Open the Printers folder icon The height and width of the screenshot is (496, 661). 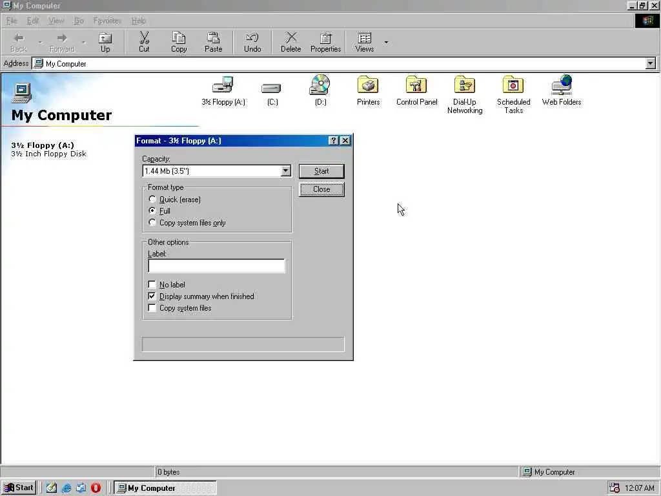click(x=368, y=85)
